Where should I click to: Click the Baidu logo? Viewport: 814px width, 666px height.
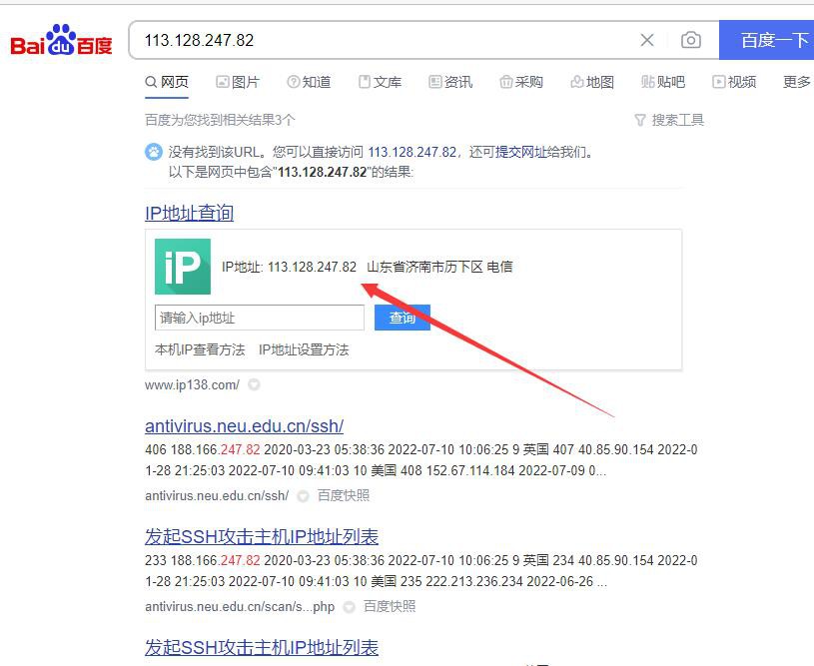coord(61,40)
